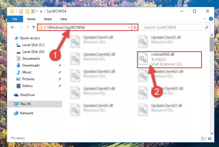Open Pictures in the sidebar
The width and height of the screenshot is (219, 147).
[28, 79]
